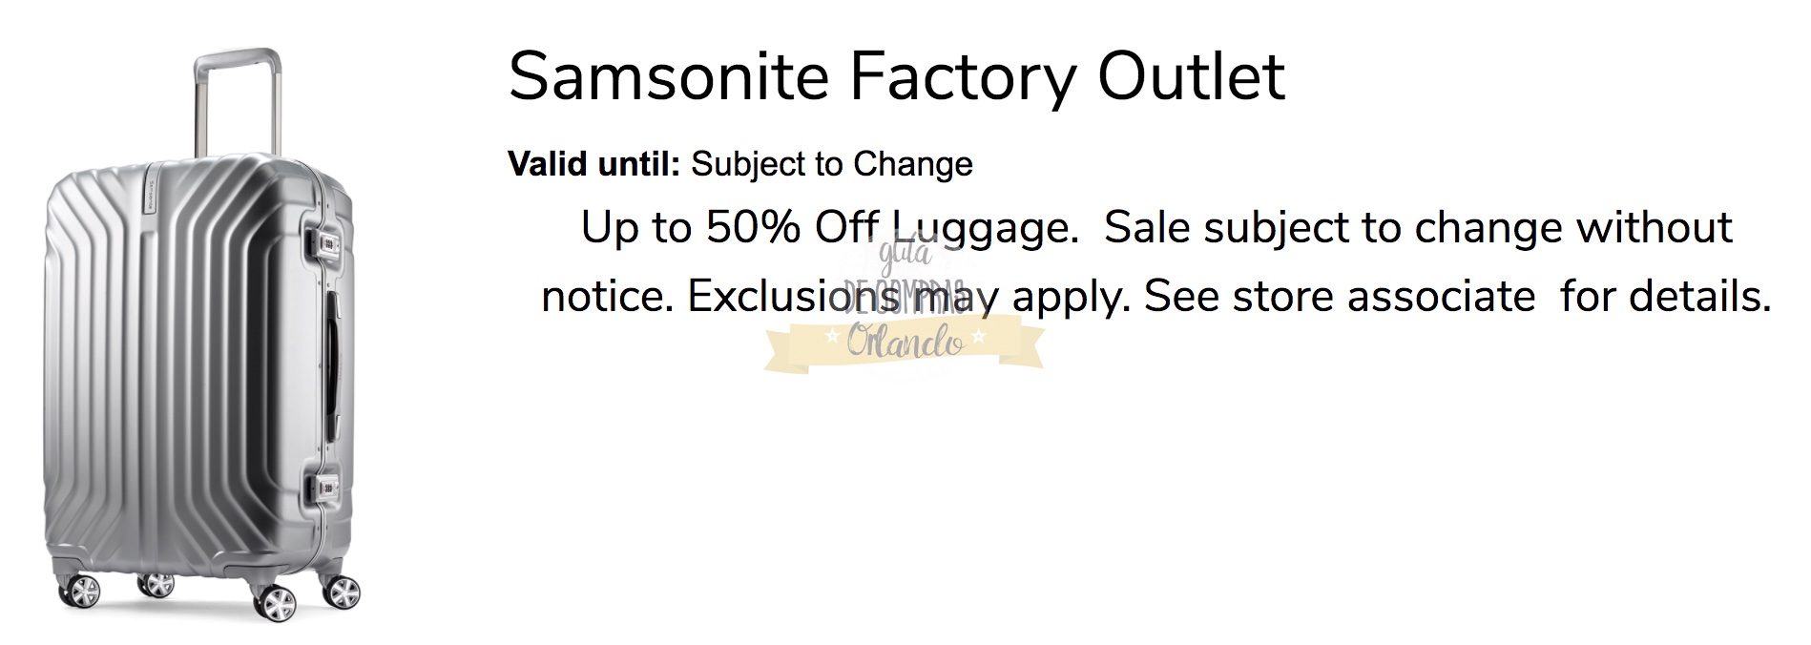Click the far-right wheel of the suitcase

(x=341, y=591)
